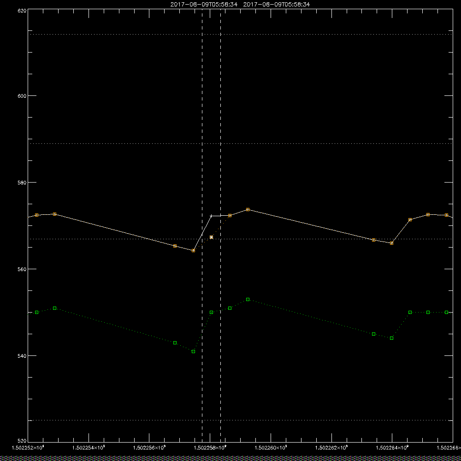Select the 560 y-axis label
The image size is (461, 461).
pyautogui.click(x=22, y=269)
